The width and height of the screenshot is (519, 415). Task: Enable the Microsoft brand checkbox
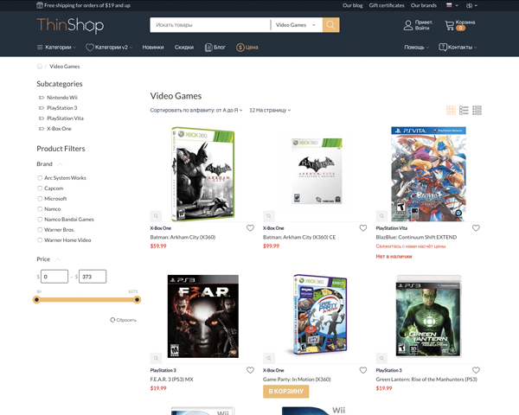point(40,199)
